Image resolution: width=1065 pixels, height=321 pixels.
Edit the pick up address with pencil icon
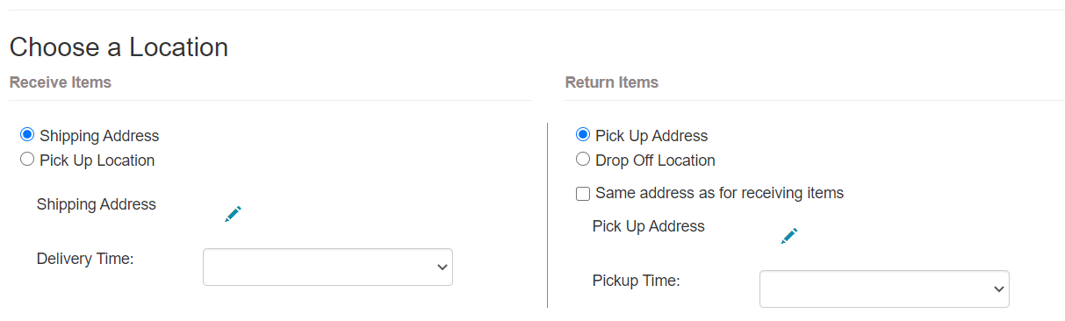tap(789, 236)
